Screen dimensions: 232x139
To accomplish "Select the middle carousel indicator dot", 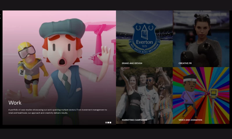I will [108, 122].
